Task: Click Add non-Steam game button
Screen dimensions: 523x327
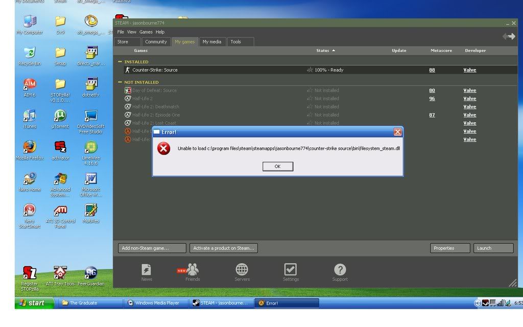Action: [x=152, y=248]
